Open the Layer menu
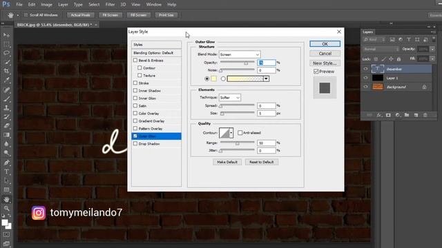 (x=63, y=5)
